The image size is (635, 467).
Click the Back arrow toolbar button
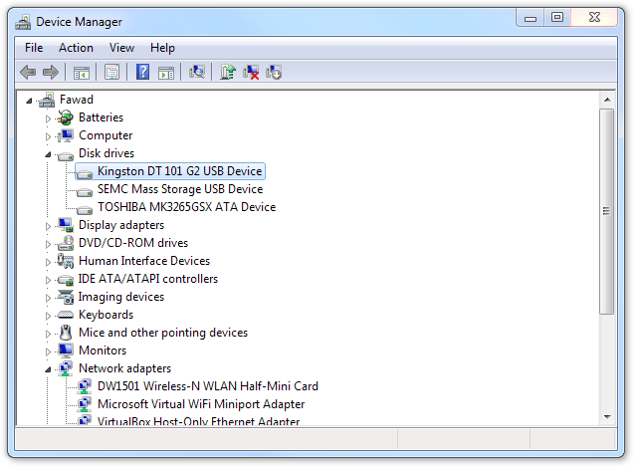(28, 72)
